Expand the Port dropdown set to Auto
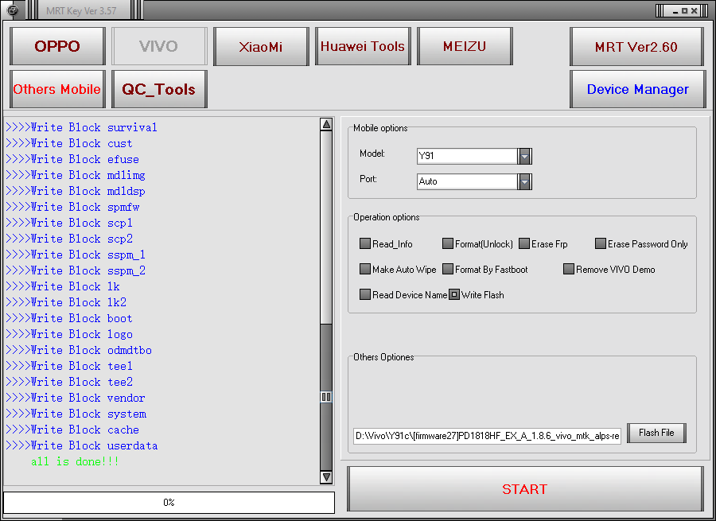 [x=525, y=181]
